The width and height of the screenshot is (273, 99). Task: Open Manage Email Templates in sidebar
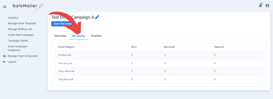22,23
